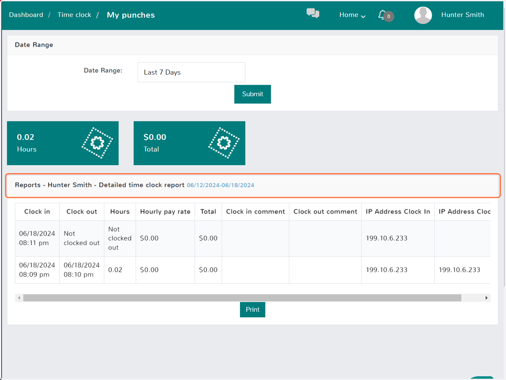Open the chat messages icon
The height and width of the screenshot is (380, 506).
(313, 14)
